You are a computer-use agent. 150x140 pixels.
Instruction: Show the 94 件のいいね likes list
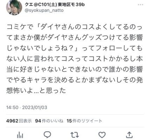click(x=49, y=121)
